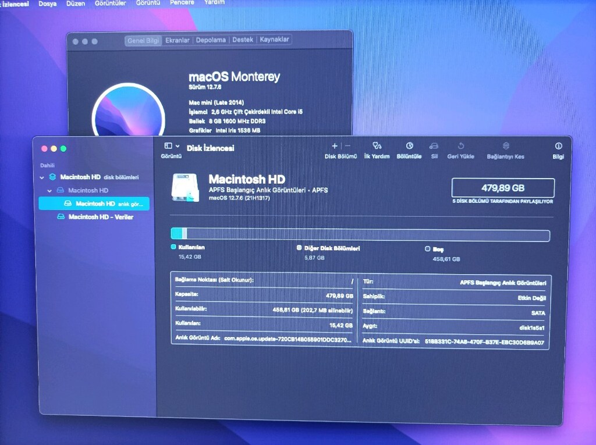The width and height of the screenshot is (596, 445).
Task: Click the 5,87 GB other volumes amount
Action: pos(314,258)
